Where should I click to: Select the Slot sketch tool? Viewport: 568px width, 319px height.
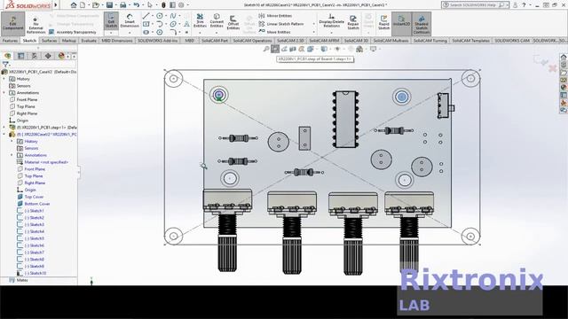[146, 32]
